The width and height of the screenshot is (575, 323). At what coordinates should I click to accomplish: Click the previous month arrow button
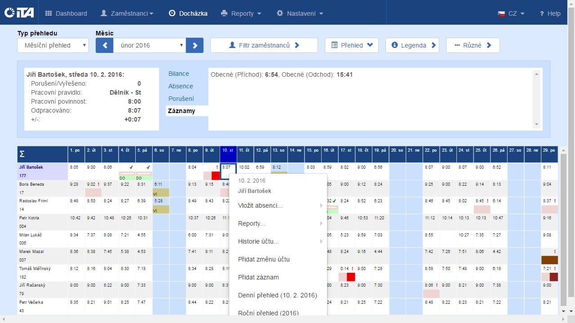(104, 45)
